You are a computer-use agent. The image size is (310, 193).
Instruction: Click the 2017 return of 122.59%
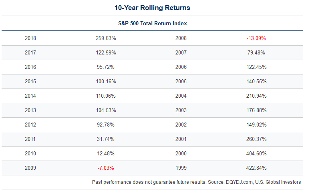point(106,53)
